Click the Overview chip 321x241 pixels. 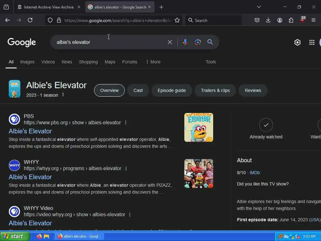click(x=109, y=90)
